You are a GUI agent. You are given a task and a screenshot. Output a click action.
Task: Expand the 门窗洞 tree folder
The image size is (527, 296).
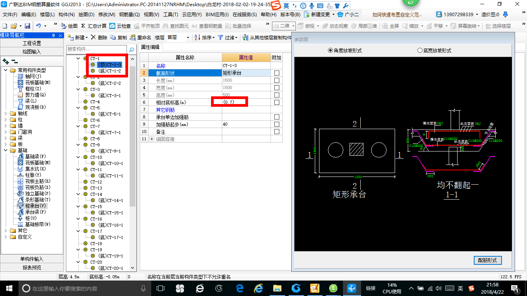(5, 132)
